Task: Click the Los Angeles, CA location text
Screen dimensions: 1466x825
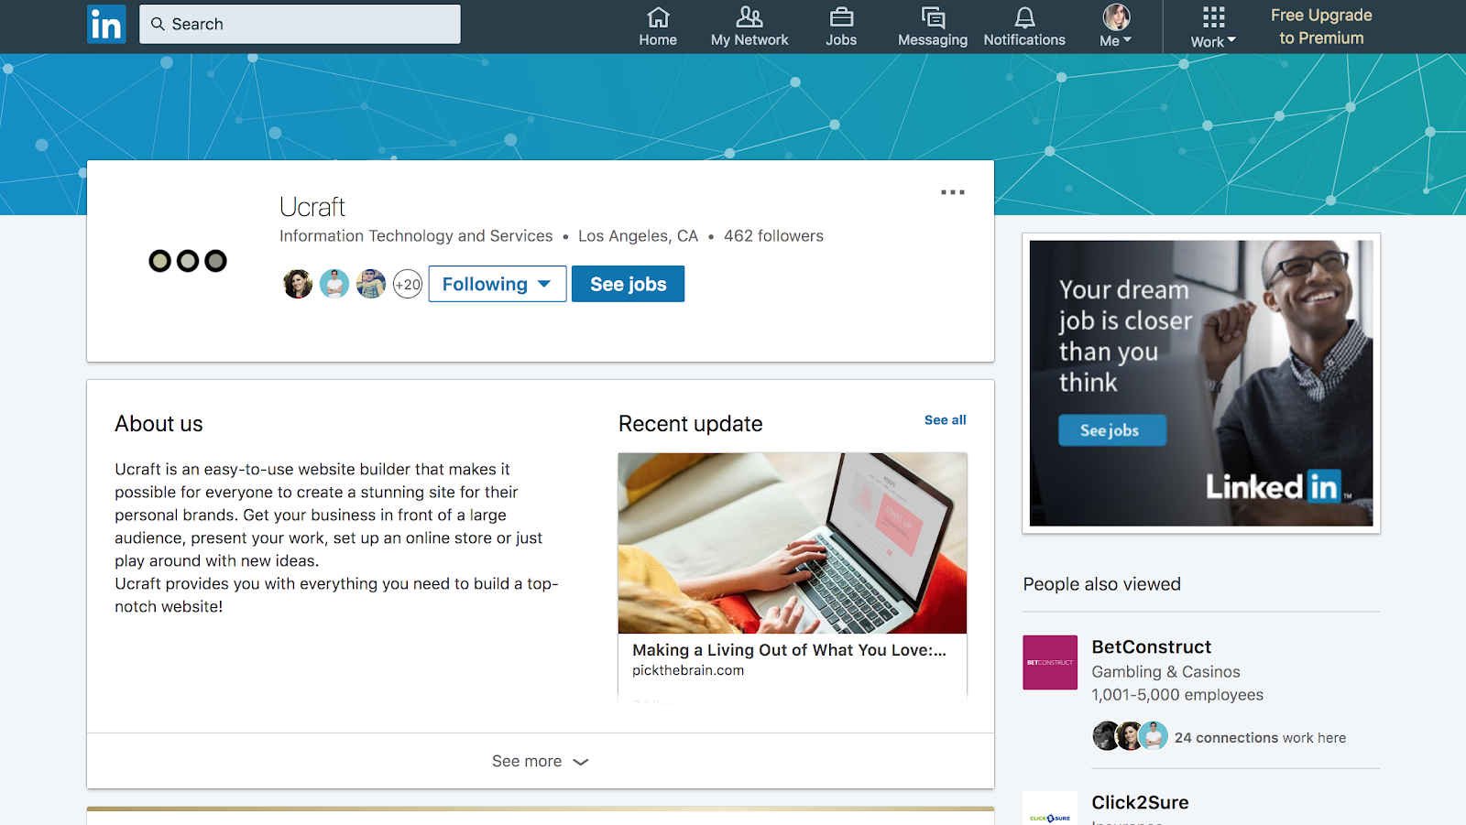Action: (x=638, y=236)
